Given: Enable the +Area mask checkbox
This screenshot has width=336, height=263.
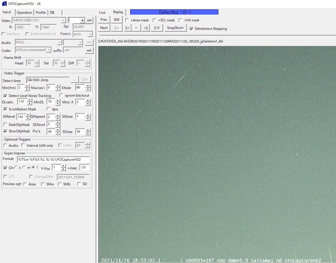Looking at the screenshot, I should (127, 20).
